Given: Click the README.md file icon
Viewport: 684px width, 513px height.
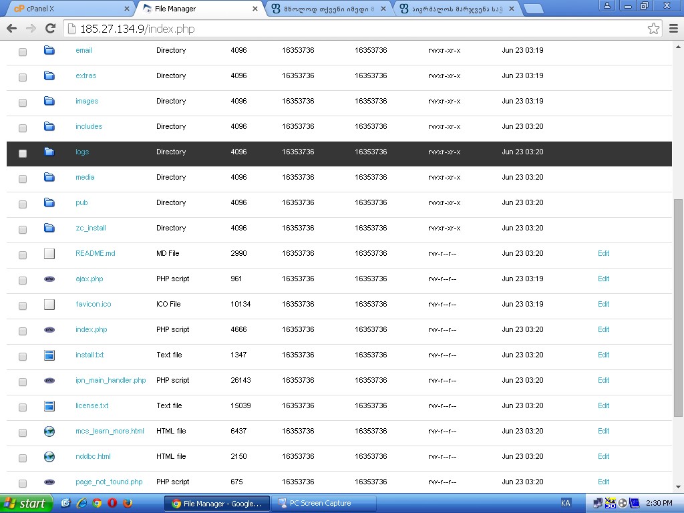Looking at the screenshot, I should [49, 253].
